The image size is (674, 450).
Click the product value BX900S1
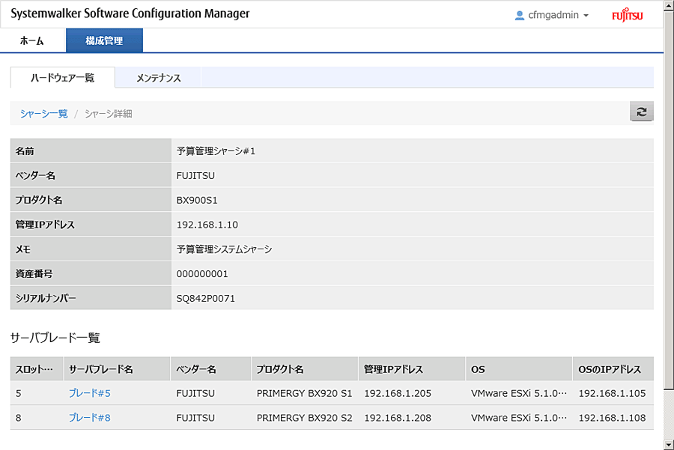[197, 200]
